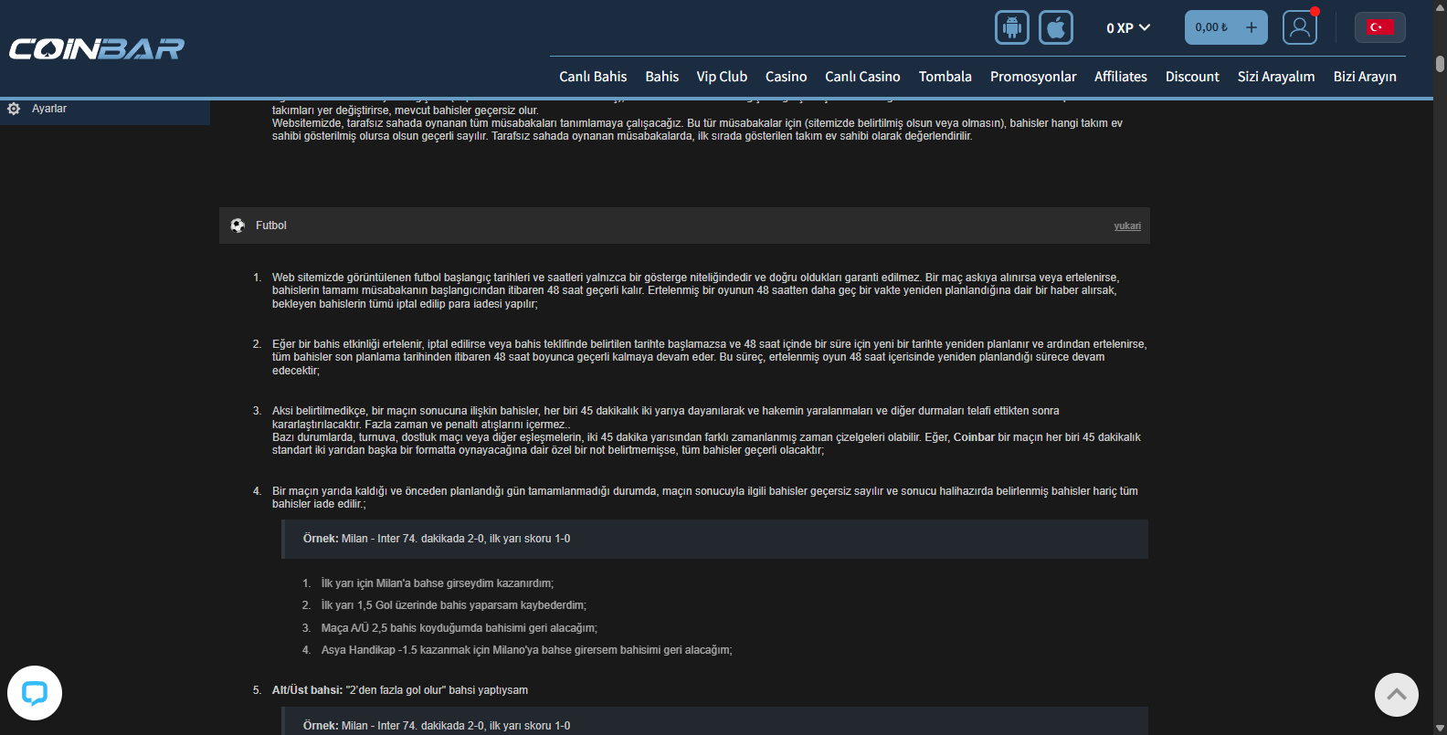1447x735 pixels.
Task: Click the yukari link in Futbol header
Action: click(x=1126, y=226)
